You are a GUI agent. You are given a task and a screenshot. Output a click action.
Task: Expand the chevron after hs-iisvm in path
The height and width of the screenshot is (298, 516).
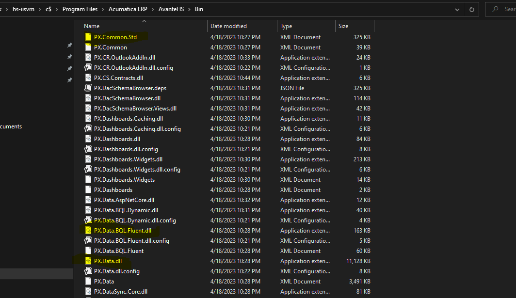(40, 9)
